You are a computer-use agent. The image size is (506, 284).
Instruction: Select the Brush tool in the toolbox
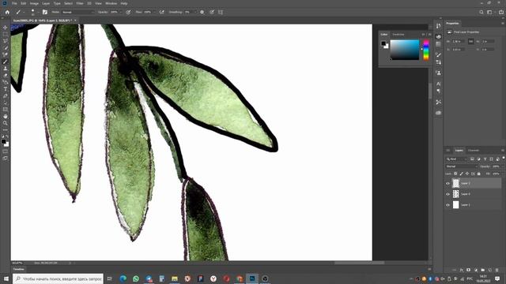[6, 62]
